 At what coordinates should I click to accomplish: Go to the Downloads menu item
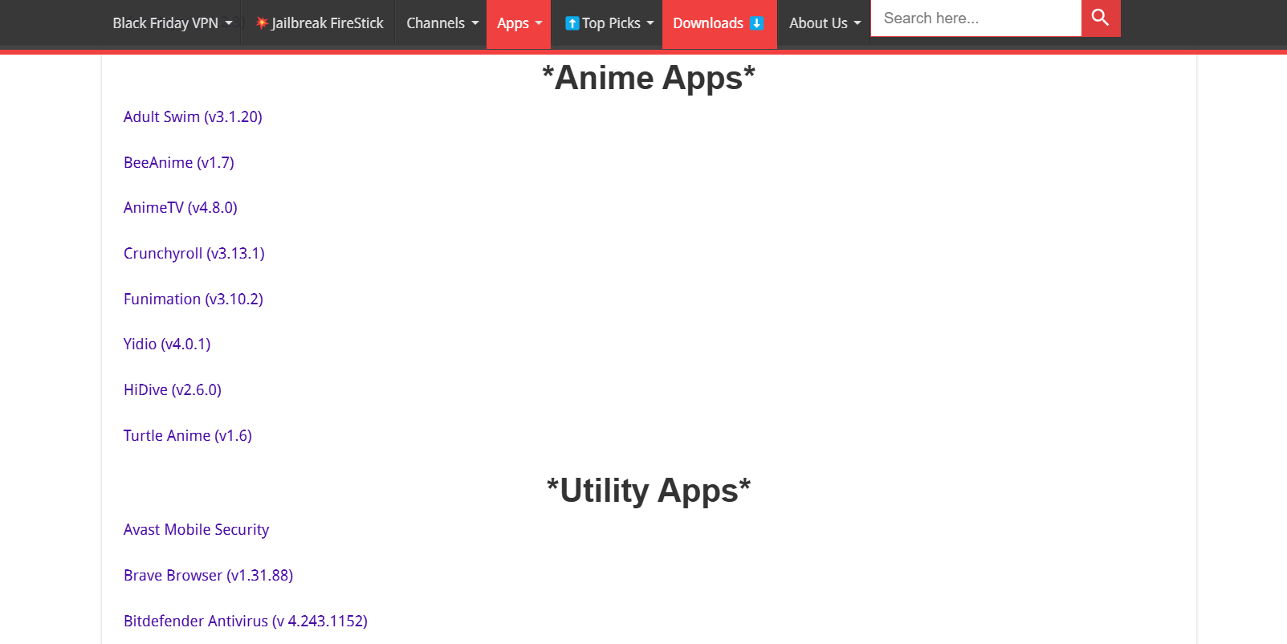(708, 23)
